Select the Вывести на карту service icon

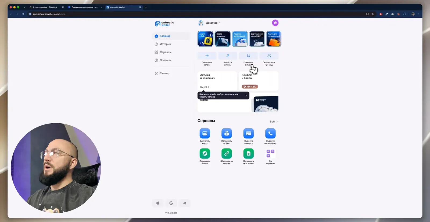pos(249,133)
